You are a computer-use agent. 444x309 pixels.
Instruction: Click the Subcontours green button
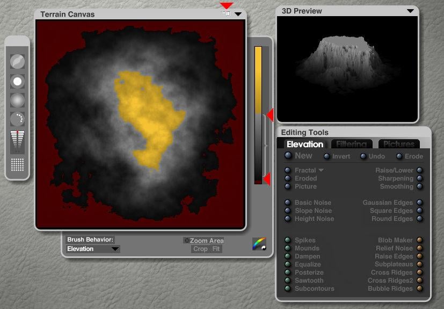pos(288,289)
